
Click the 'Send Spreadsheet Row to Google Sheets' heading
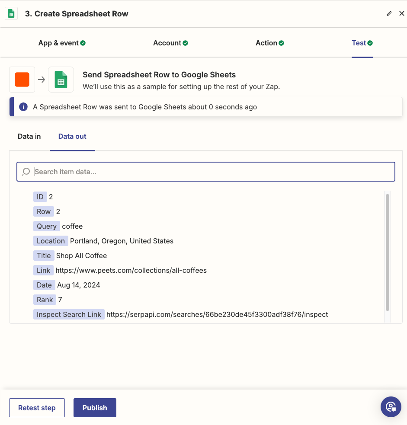(159, 74)
